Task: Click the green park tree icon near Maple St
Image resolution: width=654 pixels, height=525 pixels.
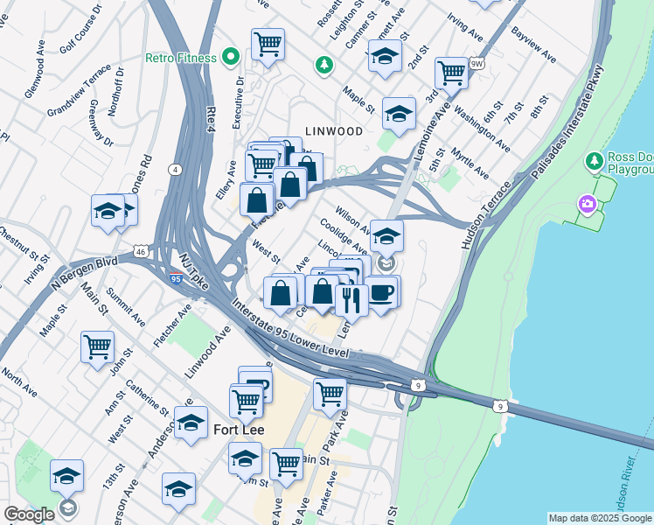Action: coord(324,66)
